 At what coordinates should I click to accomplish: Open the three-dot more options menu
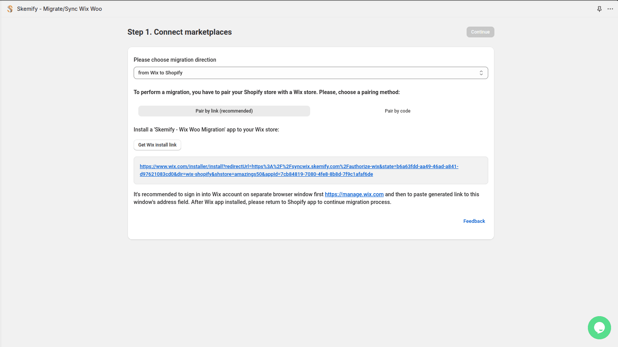click(610, 9)
